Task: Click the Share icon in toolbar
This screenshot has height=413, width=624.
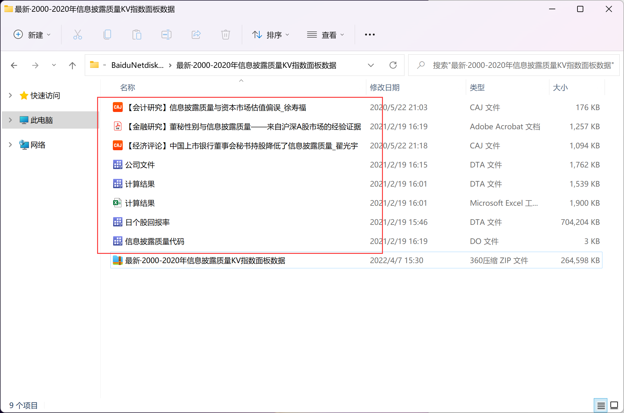Action: coord(196,35)
